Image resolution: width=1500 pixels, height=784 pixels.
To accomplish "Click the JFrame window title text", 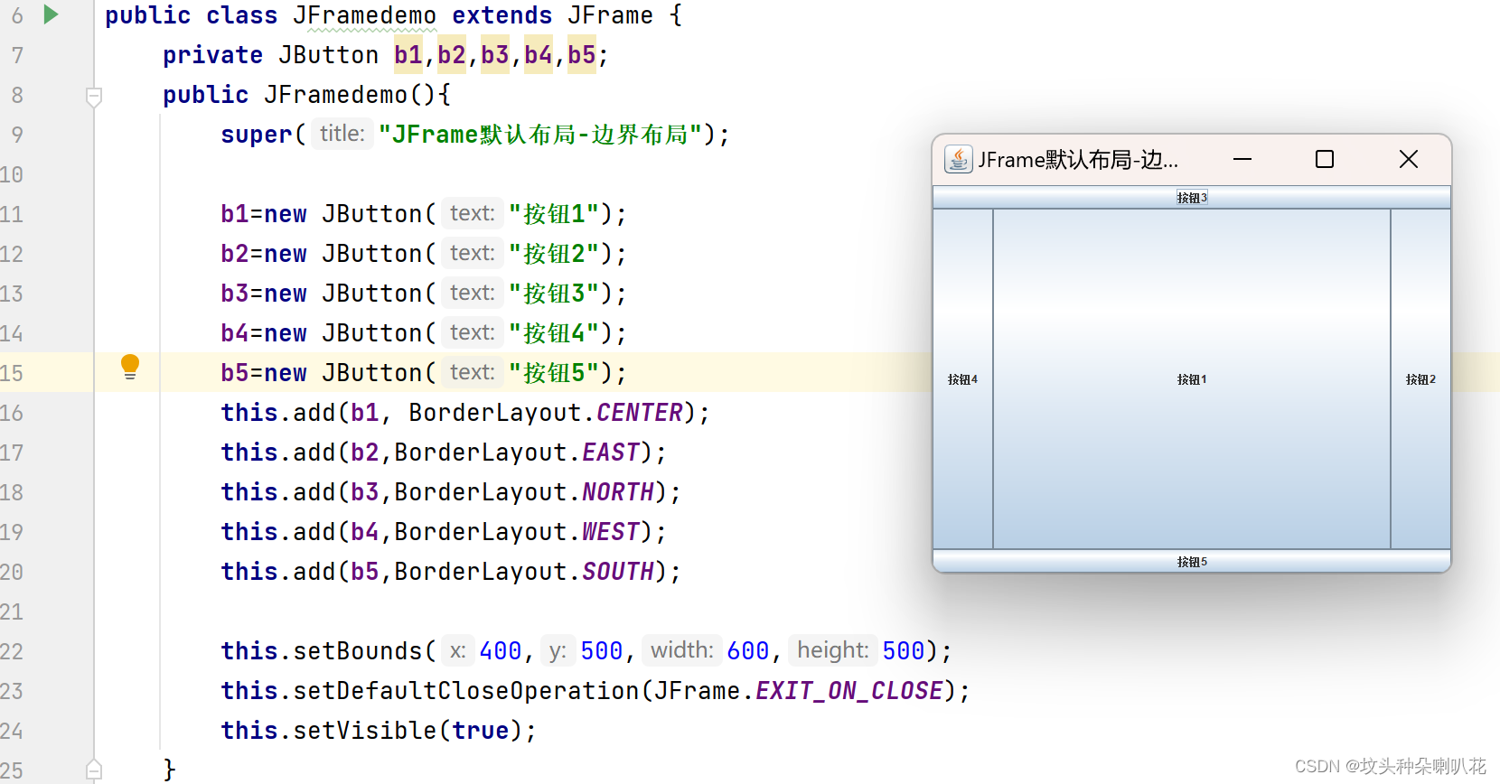I will click(x=1078, y=160).
